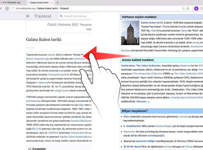Close the 'tr m wikipedia org' browser tab

(1, 2)
